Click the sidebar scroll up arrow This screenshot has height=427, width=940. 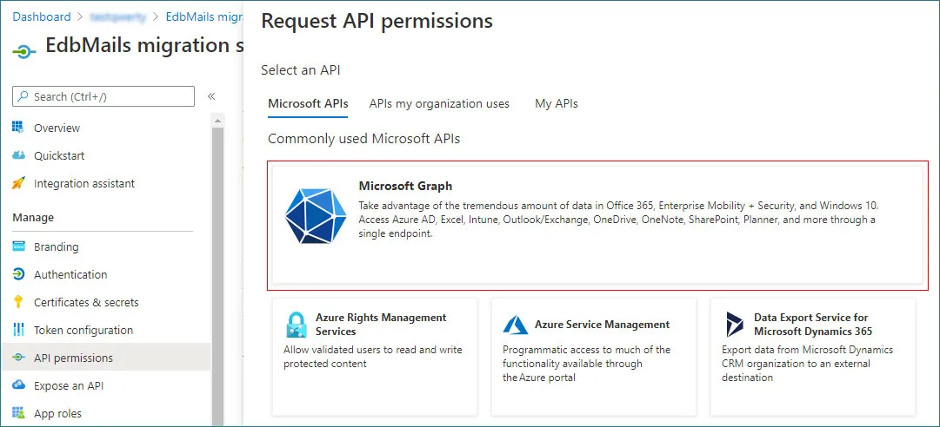tap(217, 121)
